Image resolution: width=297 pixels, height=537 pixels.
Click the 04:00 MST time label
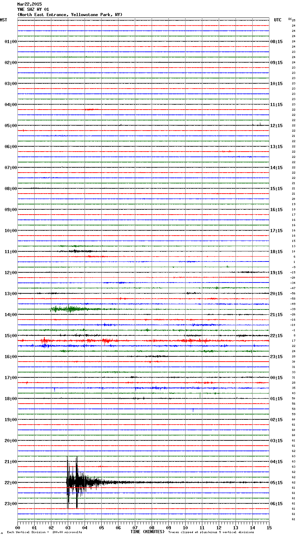(x=11, y=105)
